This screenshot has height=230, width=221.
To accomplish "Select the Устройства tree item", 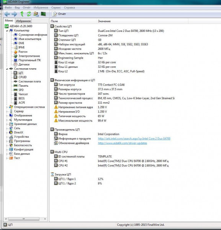I will click(x=19, y=137).
